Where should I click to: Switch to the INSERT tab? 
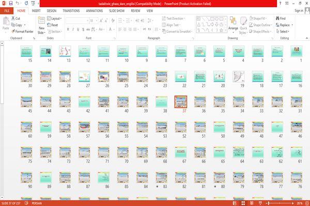[x=36, y=11]
